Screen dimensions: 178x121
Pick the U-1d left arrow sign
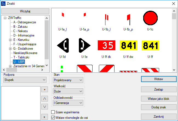point(62,45)
